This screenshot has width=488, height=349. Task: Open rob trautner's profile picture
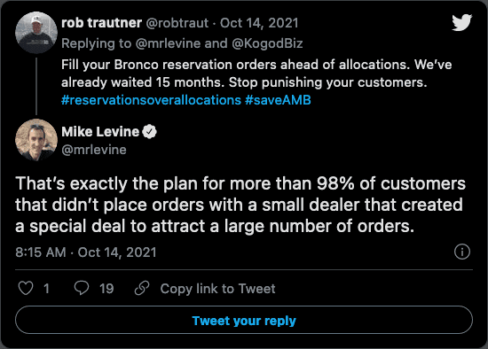[36, 33]
